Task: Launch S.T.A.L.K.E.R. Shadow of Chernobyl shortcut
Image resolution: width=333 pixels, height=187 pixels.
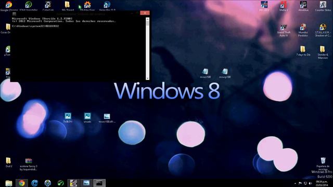Action: point(323,30)
